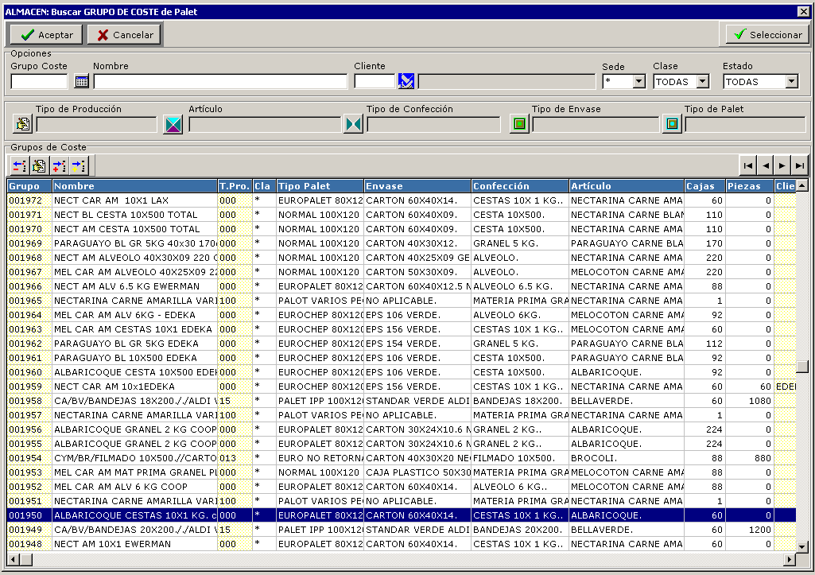Viewport: 815px width, 575px height.
Task: Click the Tipo de Palet cyan icon
Action: pyautogui.click(x=672, y=124)
